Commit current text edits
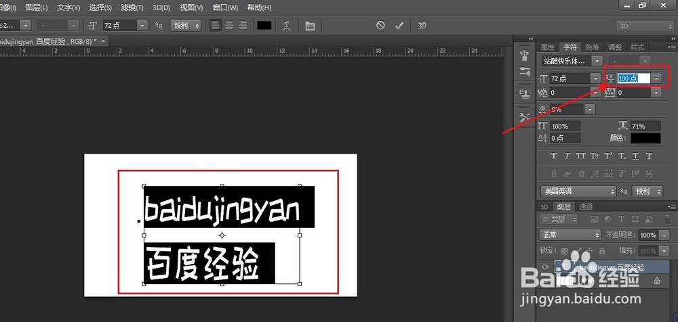This screenshot has width=678, height=322. click(399, 26)
